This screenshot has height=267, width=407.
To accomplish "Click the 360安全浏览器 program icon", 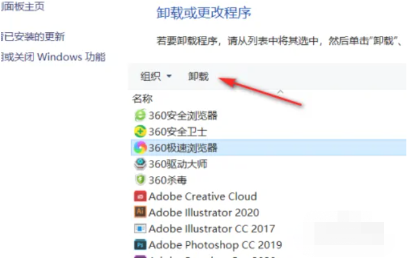I will pos(140,116).
